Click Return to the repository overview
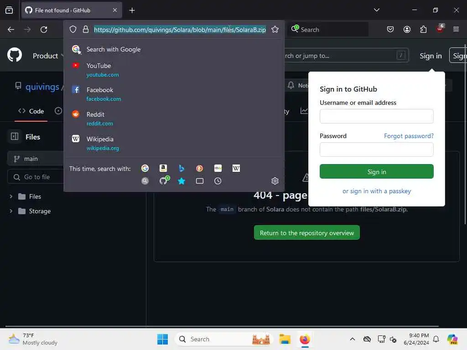467x350 pixels. pos(307,233)
